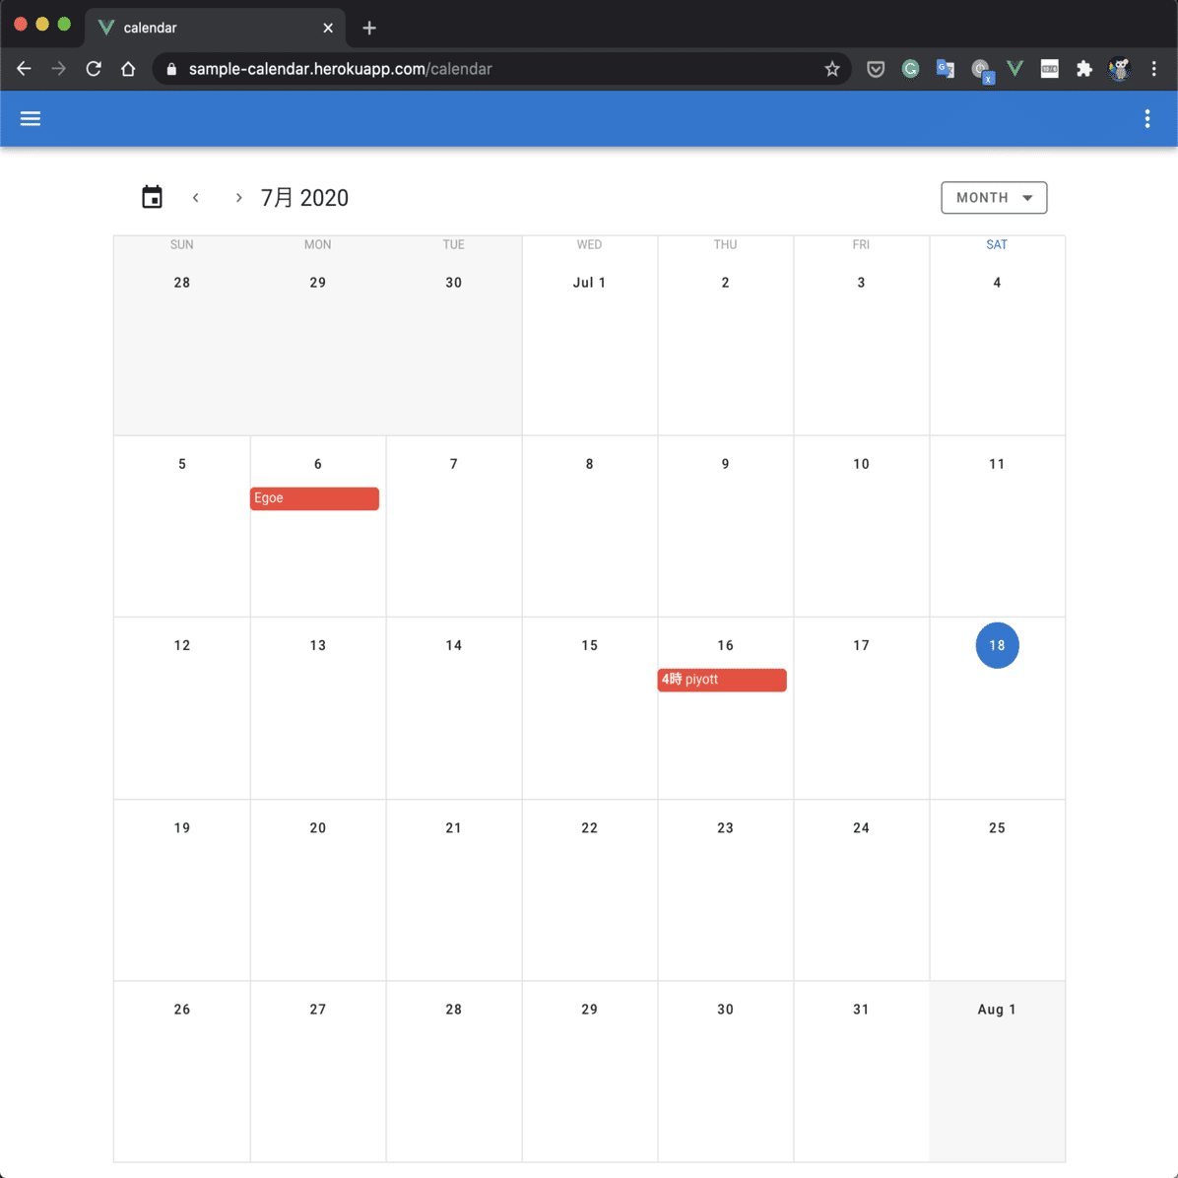This screenshot has width=1178, height=1178.
Task: Open Chrome three-dot menu
Action: point(1153,69)
